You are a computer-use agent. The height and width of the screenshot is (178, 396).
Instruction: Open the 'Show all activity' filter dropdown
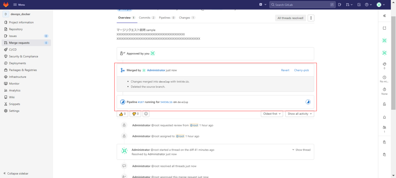point(300,114)
